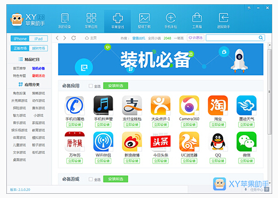
Task: Browse the 扑克牌游戏 category
Action: 19,100
